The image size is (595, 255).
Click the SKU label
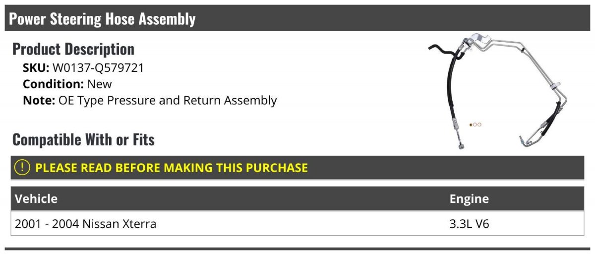pos(36,68)
